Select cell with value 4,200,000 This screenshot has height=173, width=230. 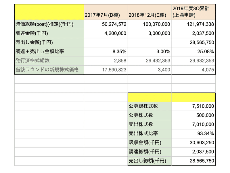point(106,34)
